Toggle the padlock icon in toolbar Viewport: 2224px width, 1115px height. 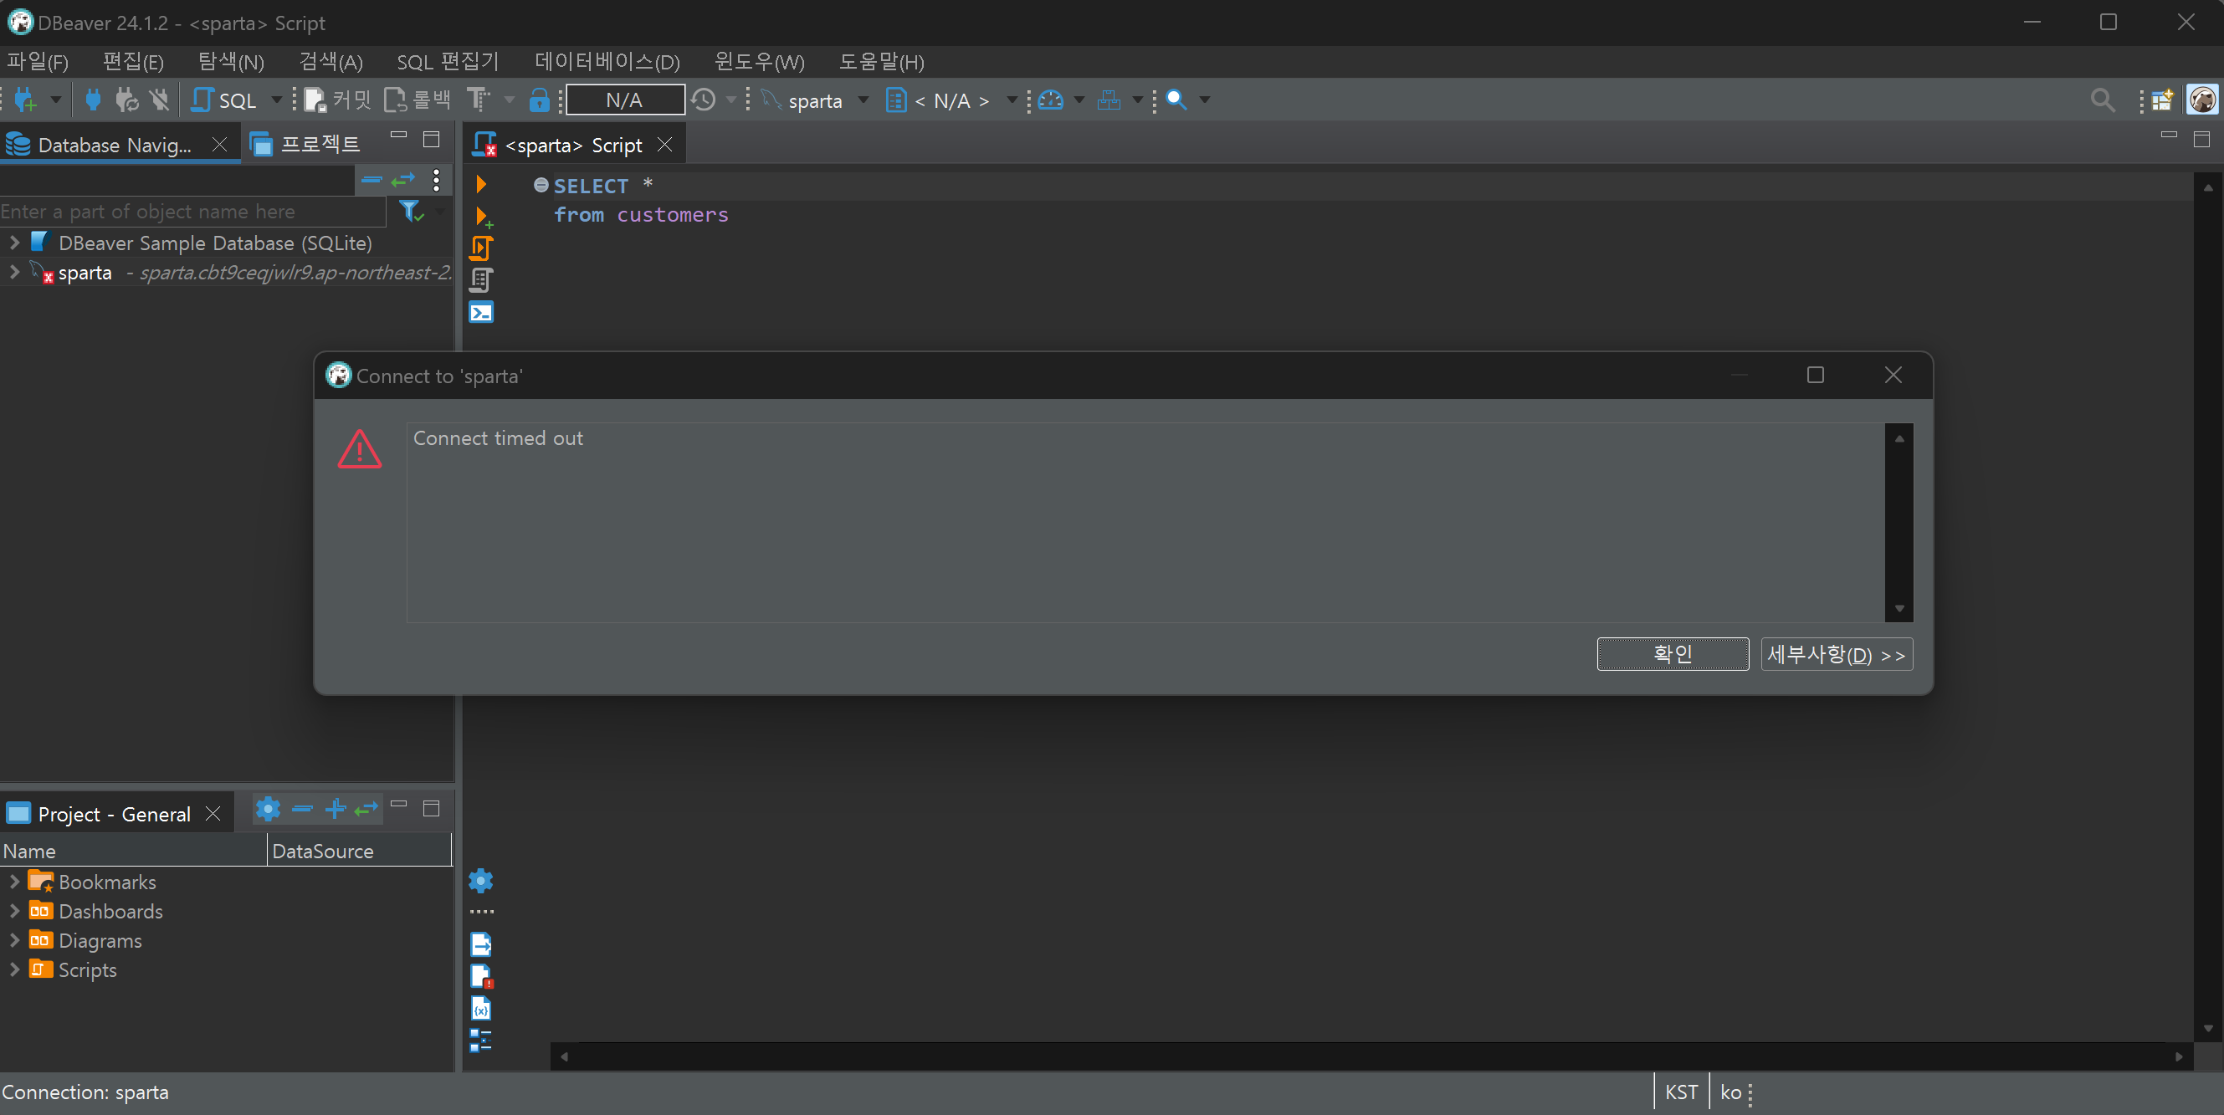(539, 100)
